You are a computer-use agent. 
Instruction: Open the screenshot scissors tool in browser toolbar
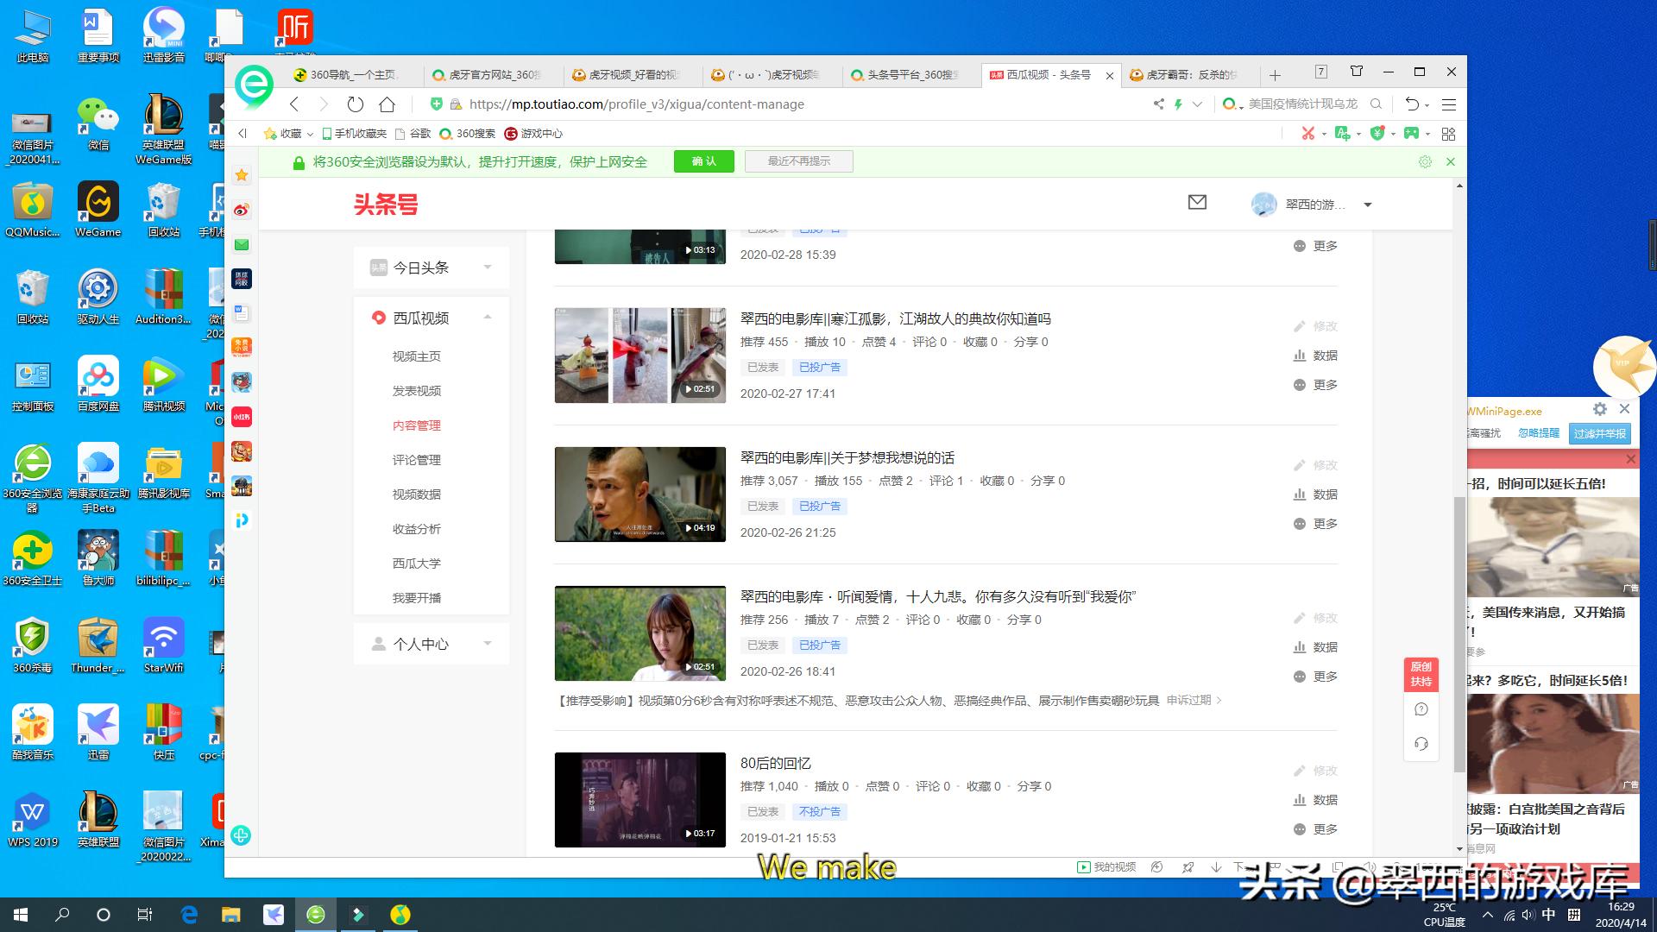1307,134
